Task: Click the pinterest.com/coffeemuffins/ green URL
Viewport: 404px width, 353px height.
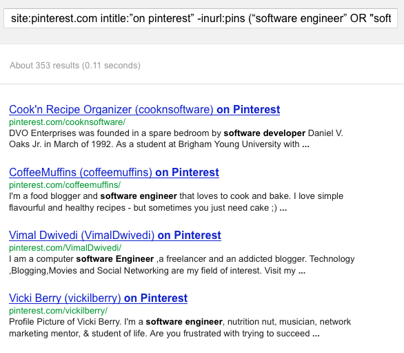Action: pos(65,185)
